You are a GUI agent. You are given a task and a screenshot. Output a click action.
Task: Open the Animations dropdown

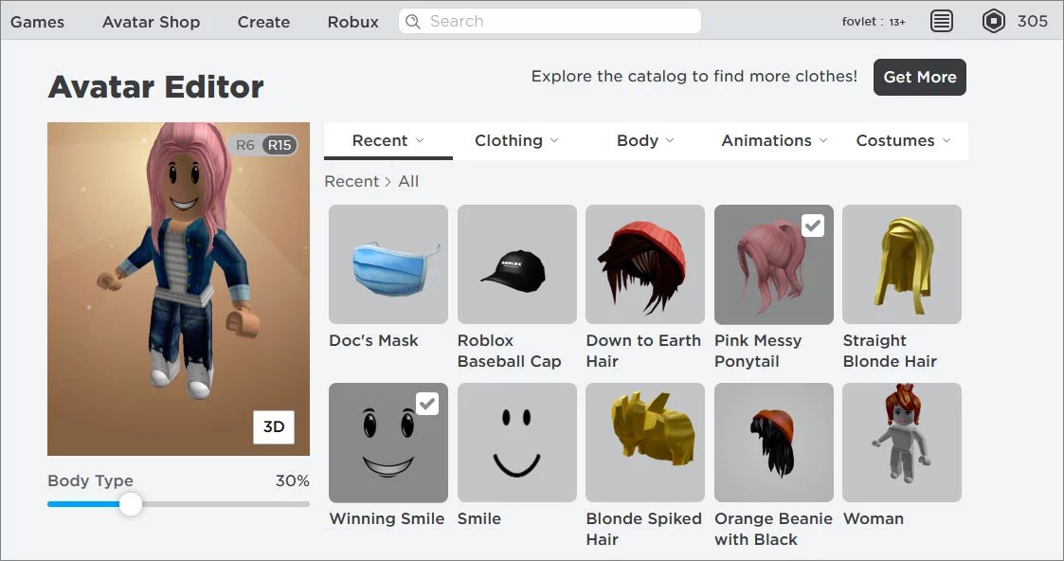[x=774, y=139]
